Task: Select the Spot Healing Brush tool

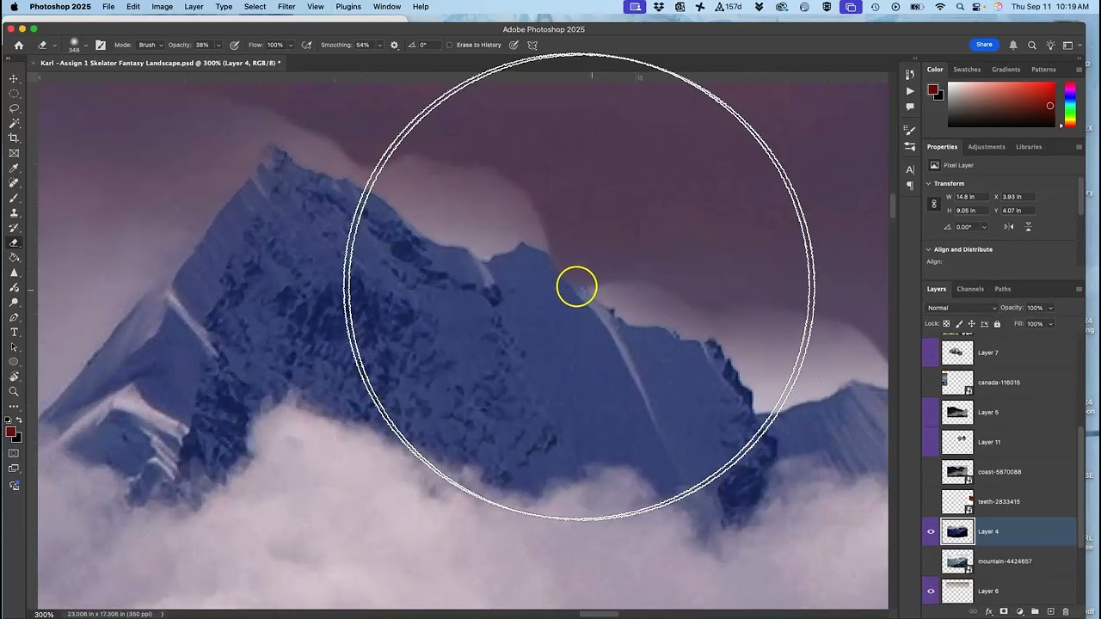Action: (x=14, y=183)
